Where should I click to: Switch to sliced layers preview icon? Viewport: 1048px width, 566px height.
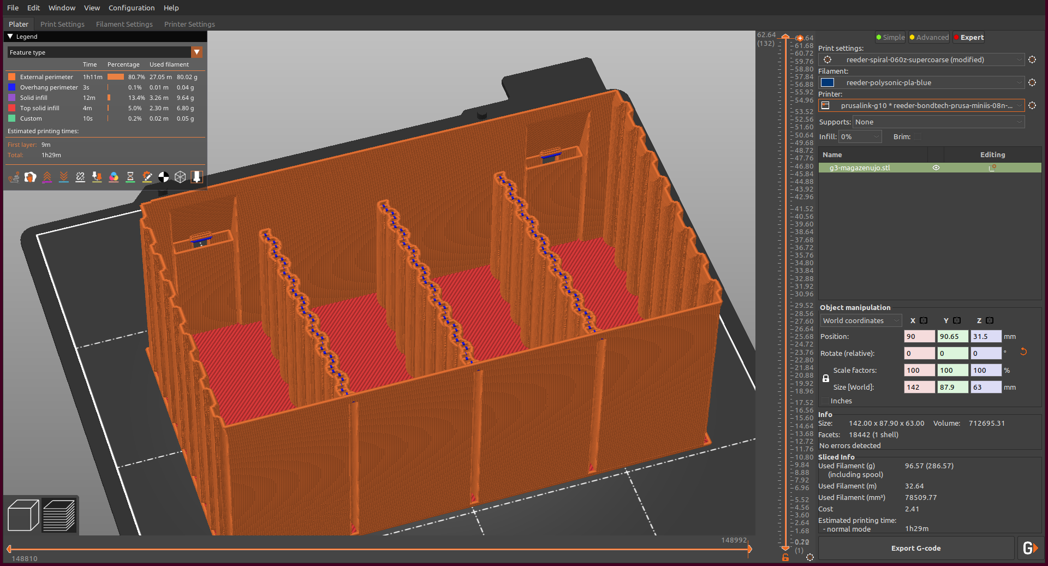coord(59,515)
